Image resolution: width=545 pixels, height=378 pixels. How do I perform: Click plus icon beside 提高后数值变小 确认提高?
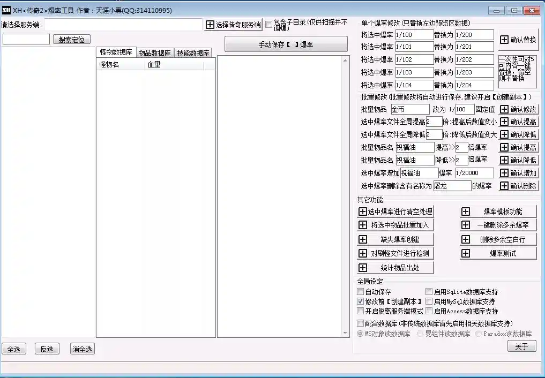[504, 122]
